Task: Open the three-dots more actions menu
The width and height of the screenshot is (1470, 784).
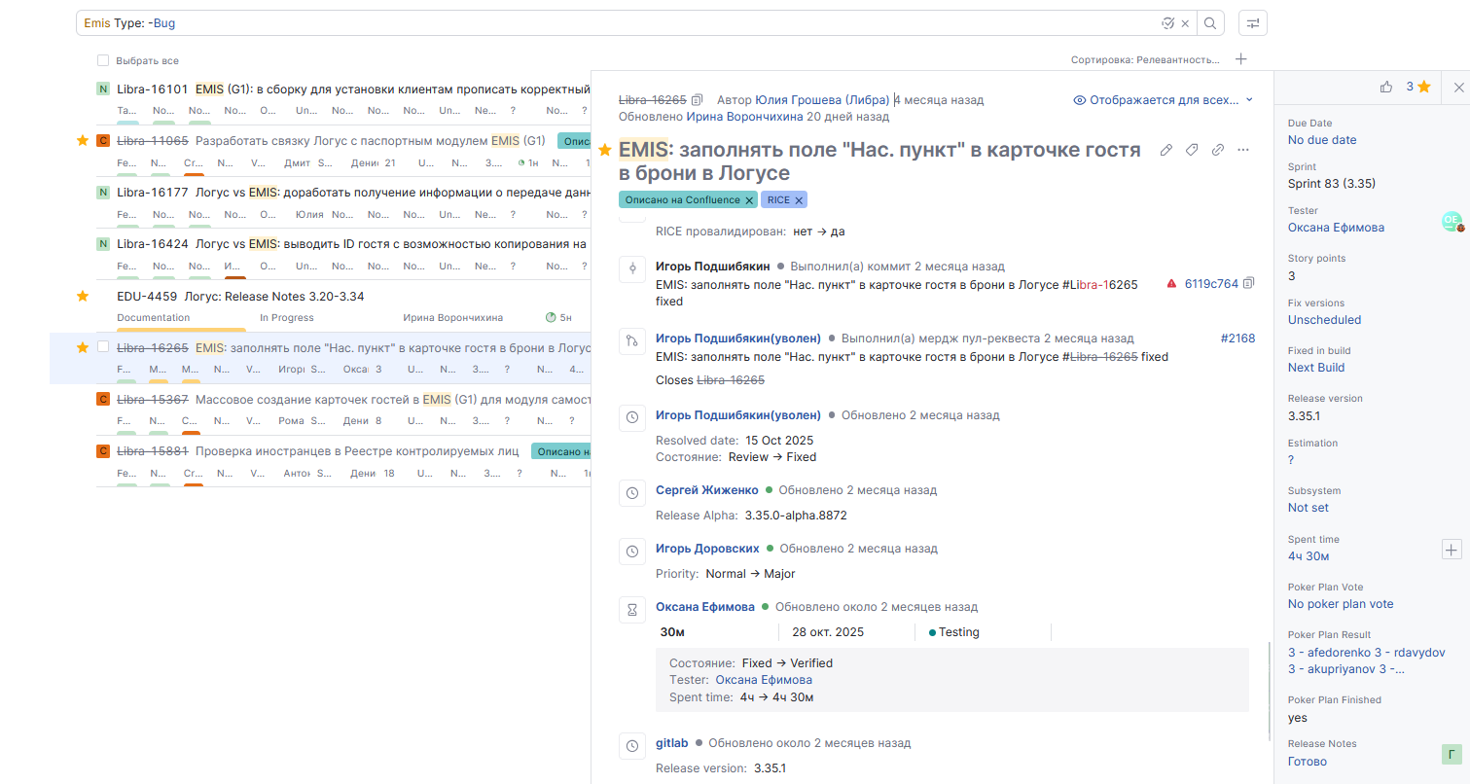Action: coord(1242,150)
